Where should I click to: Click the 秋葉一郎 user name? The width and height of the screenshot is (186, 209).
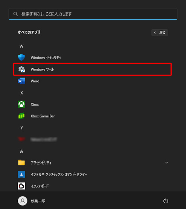(x=38, y=201)
